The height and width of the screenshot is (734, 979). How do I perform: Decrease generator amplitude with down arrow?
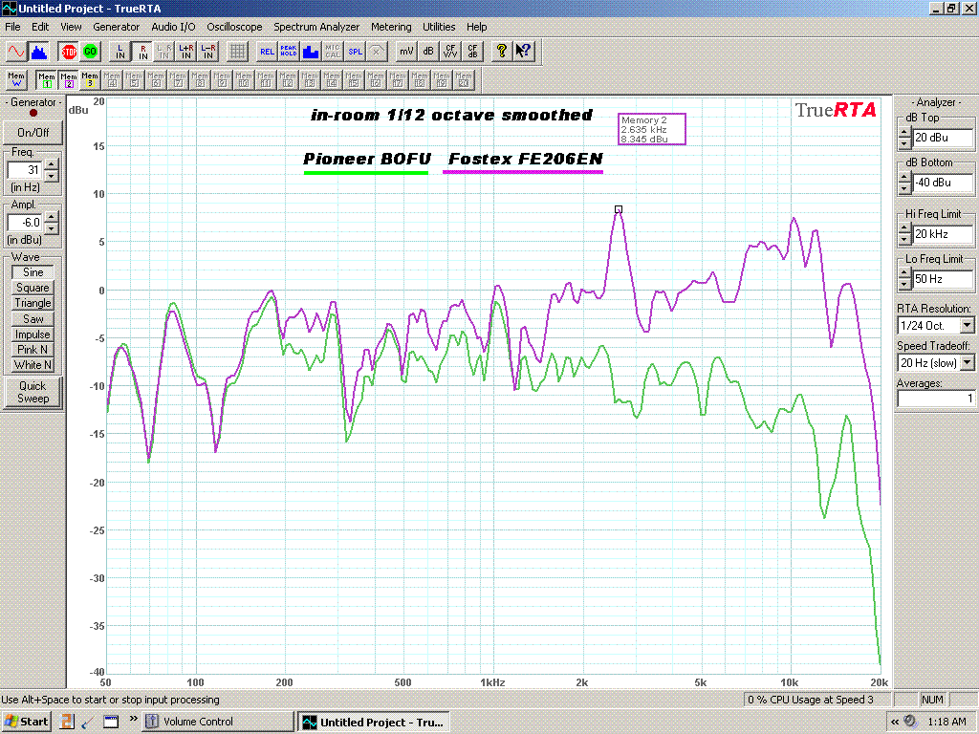pyautogui.click(x=52, y=228)
